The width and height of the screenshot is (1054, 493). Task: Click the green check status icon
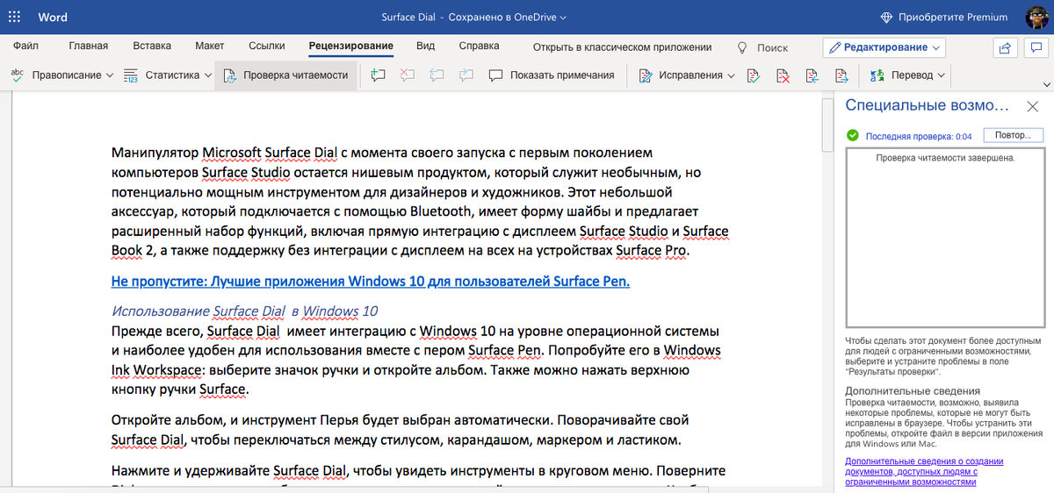852,136
